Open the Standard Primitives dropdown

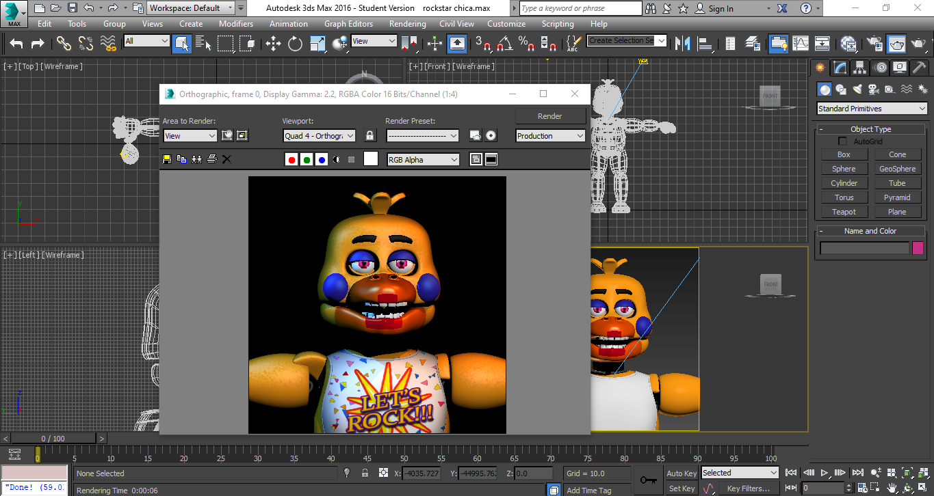pyautogui.click(x=871, y=108)
